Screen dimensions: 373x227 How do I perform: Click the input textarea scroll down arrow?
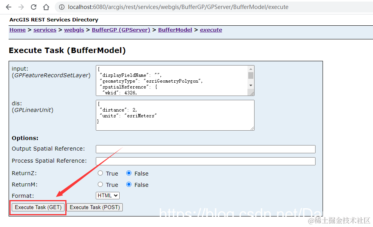(x=251, y=85)
